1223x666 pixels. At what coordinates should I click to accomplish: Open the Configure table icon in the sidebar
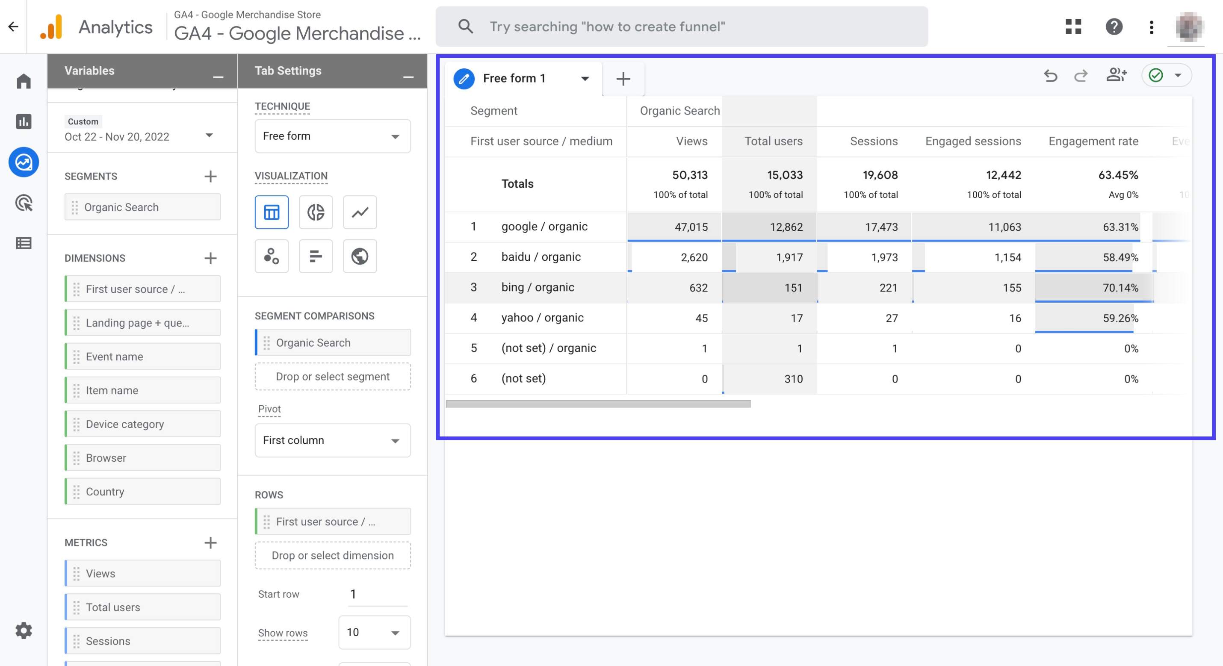(x=23, y=244)
